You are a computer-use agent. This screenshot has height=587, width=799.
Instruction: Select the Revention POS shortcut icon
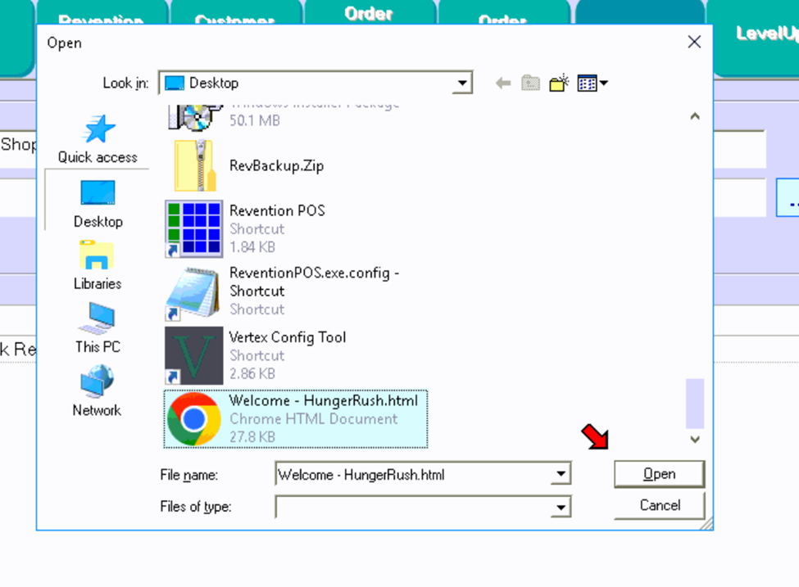click(x=193, y=228)
